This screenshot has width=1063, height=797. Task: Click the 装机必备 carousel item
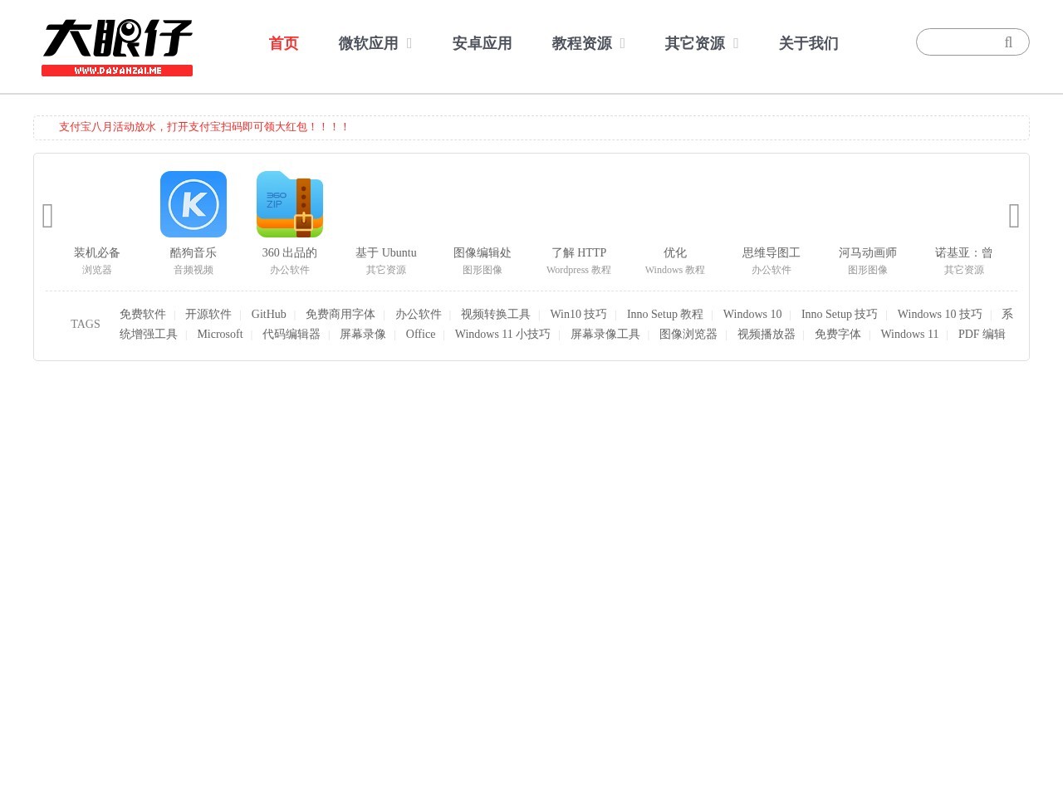pos(96,253)
